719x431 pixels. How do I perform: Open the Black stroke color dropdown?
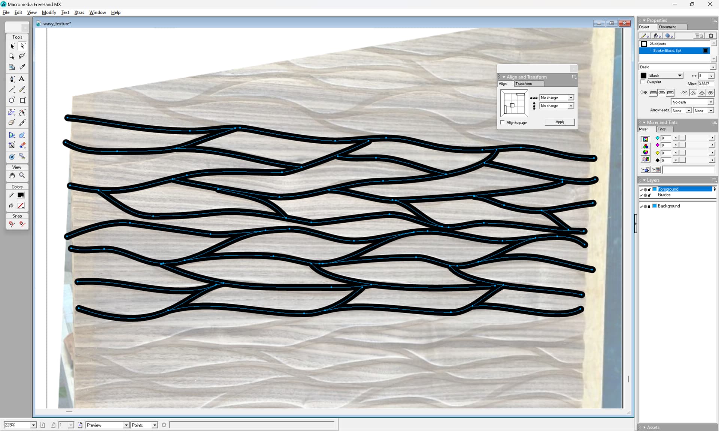click(x=680, y=76)
